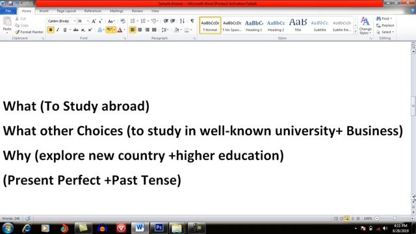
Task: Click the vertical scrollbar thumb
Action: click(413, 106)
